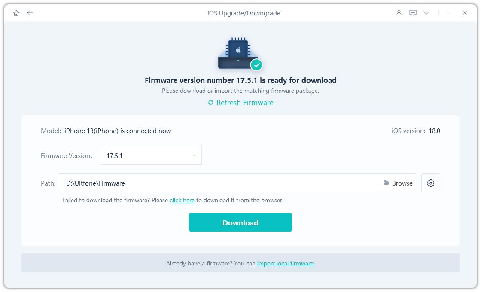
Task: Click the Refresh Firmware link
Action: [x=245, y=103]
